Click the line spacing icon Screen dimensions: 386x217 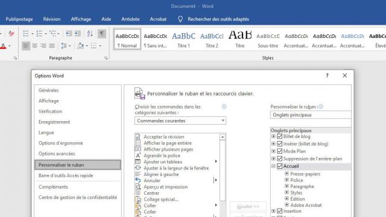pos(64,46)
